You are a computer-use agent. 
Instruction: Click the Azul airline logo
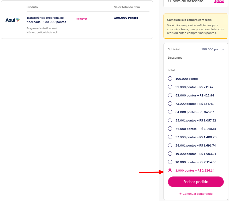[x=13, y=20]
